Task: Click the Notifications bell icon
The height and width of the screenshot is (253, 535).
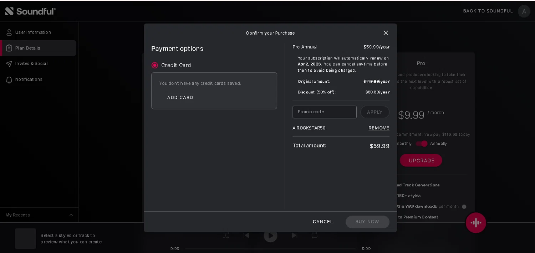Action: (9, 79)
